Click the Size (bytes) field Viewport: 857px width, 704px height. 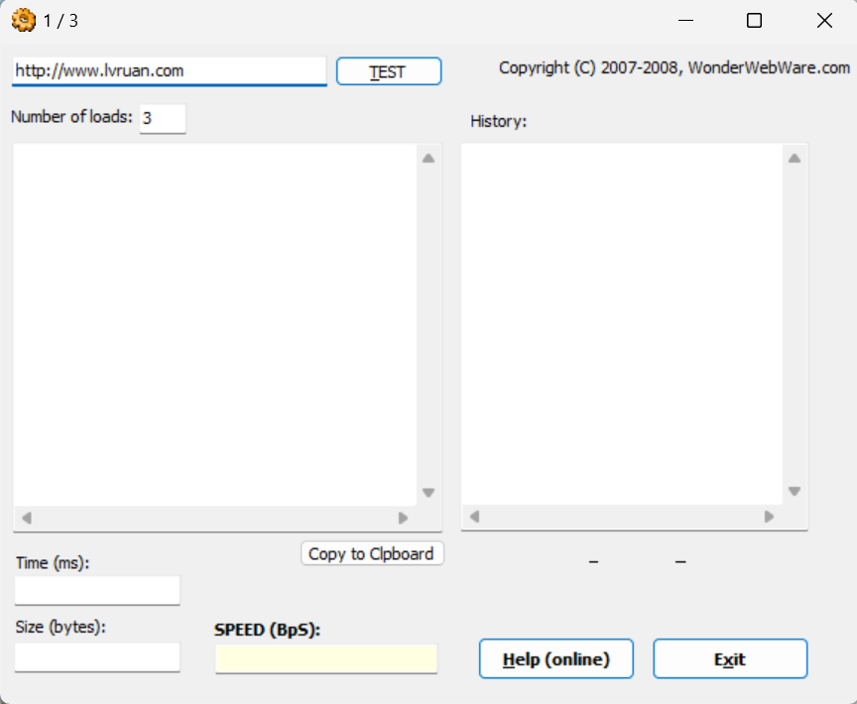(96, 656)
